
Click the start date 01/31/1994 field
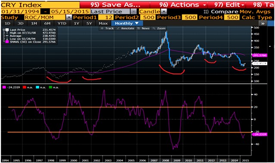point(20,12)
